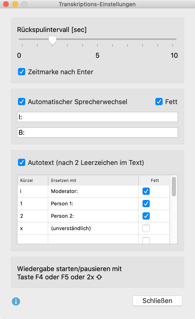Click the yellow minimize window button
195x319 pixels.
15,4
